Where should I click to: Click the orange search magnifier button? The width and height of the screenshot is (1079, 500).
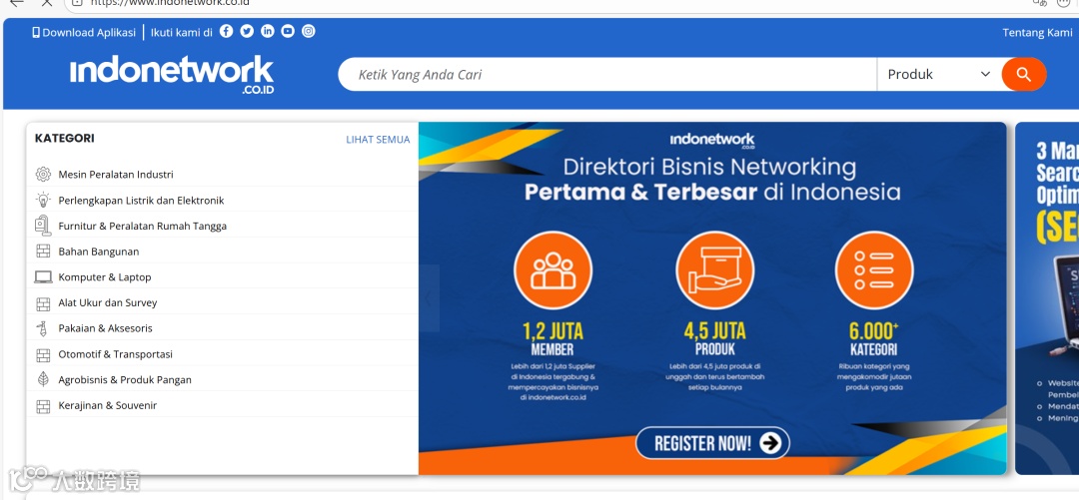click(1024, 74)
